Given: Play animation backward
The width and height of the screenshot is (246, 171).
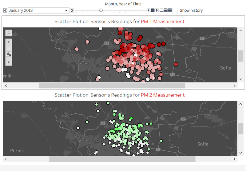Looking at the screenshot, I should [149, 10].
